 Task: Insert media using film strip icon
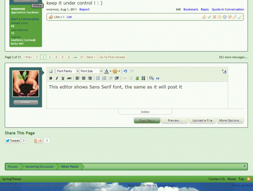(x=143, y=78)
